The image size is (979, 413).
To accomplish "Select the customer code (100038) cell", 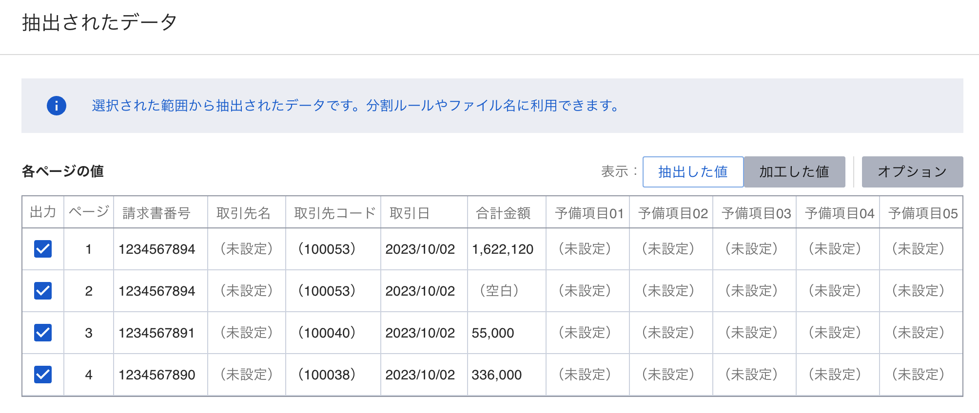I will point(327,375).
